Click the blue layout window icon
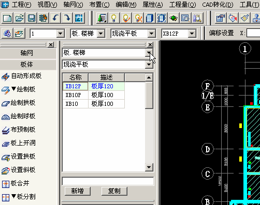Image resolution: width=260 pixels, height=205 pixels. point(79,18)
